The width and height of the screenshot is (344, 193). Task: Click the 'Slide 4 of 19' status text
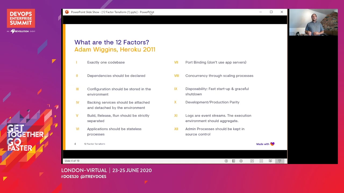click(x=72, y=161)
